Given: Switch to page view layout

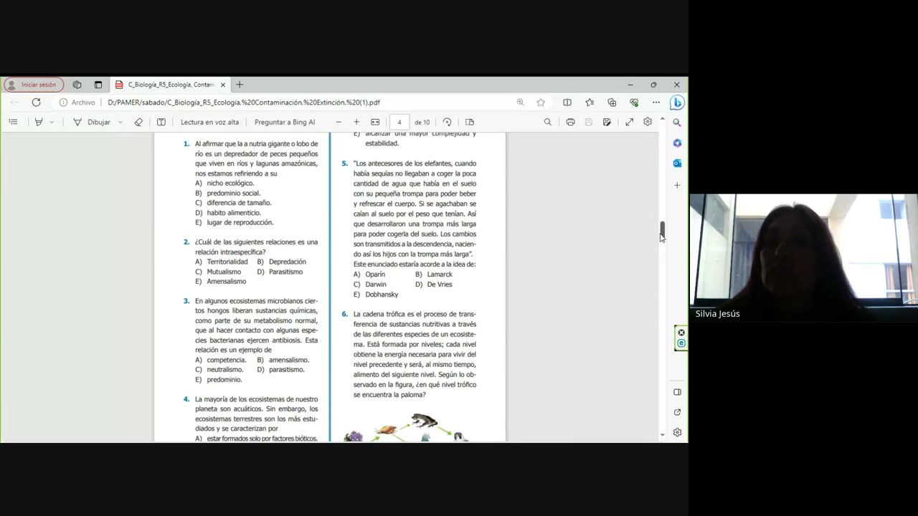Looking at the screenshot, I should 470,122.
